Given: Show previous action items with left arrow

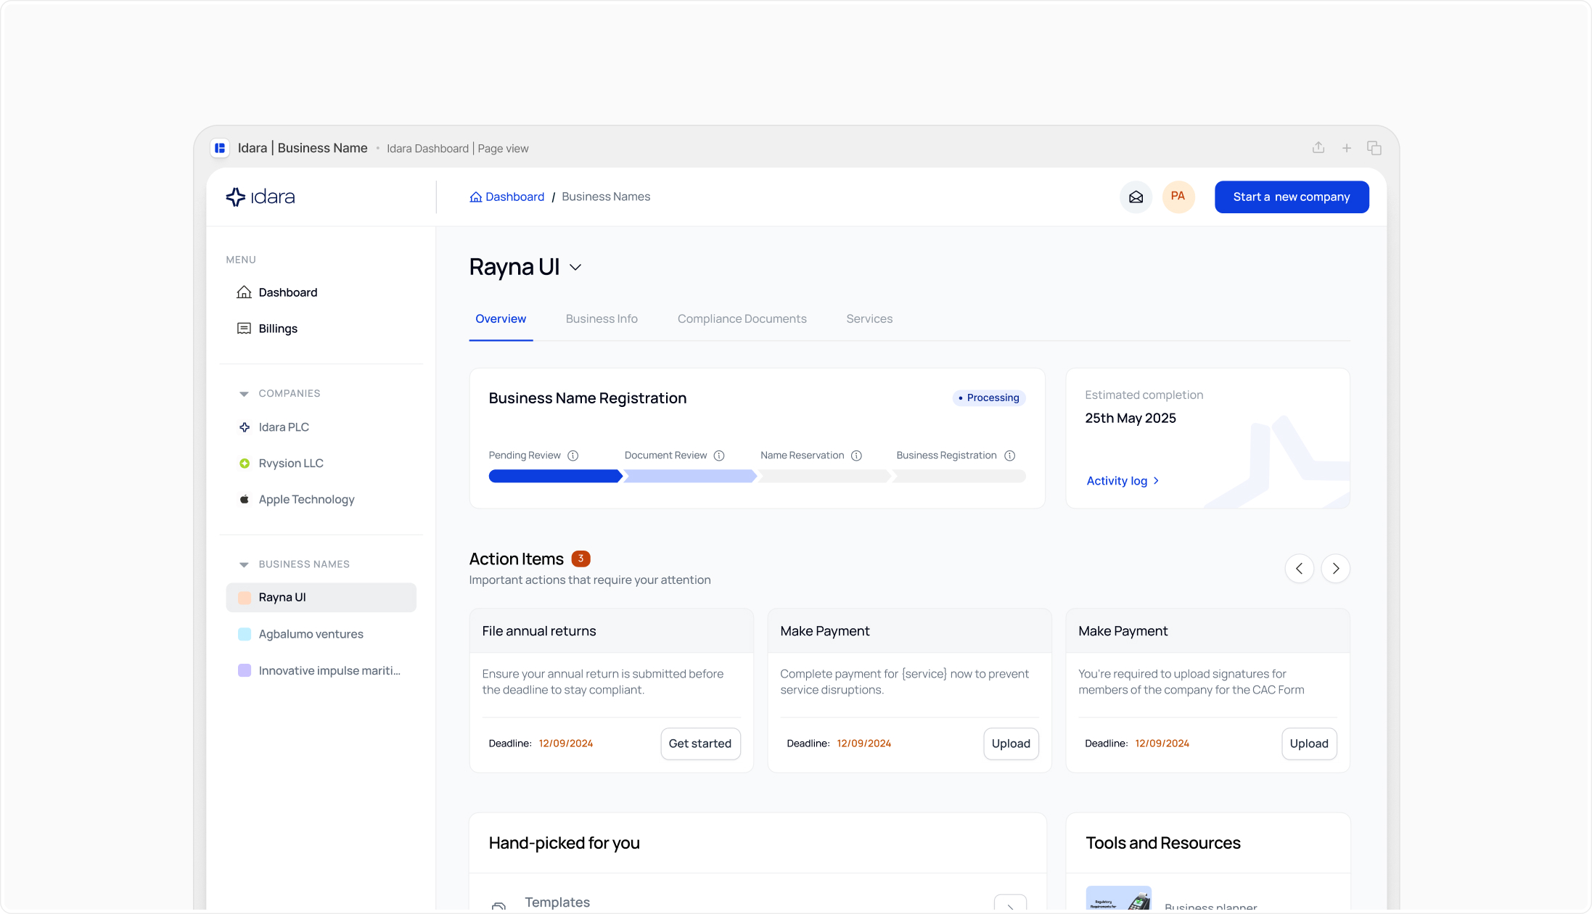Looking at the screenshot, I should pos(1299,569).
